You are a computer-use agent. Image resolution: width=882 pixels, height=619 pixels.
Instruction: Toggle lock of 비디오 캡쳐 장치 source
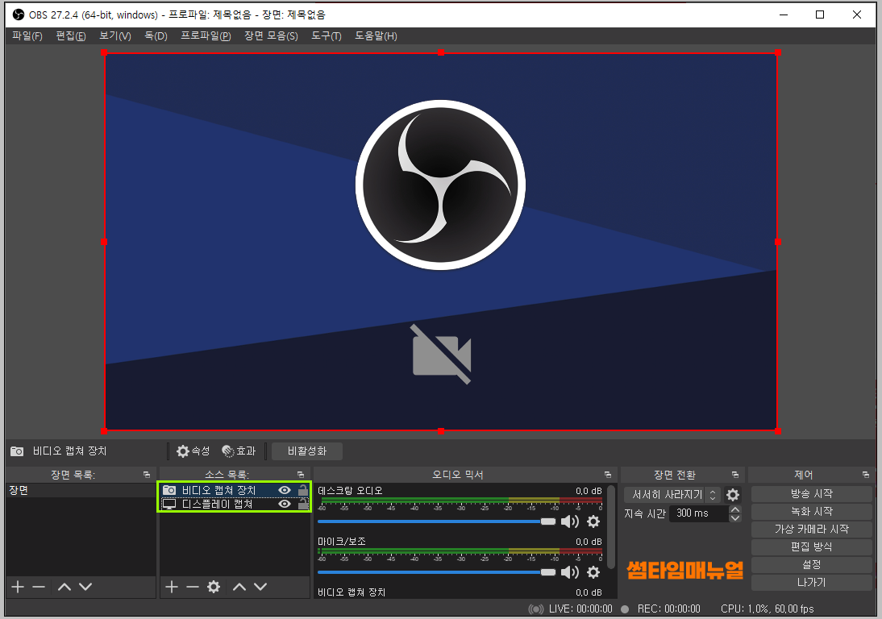point(303,490)
